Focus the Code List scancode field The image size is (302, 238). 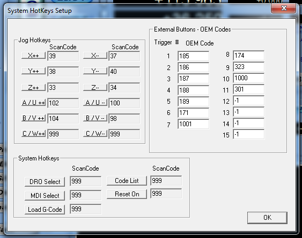pyautogui.click(x=166, y=181)
